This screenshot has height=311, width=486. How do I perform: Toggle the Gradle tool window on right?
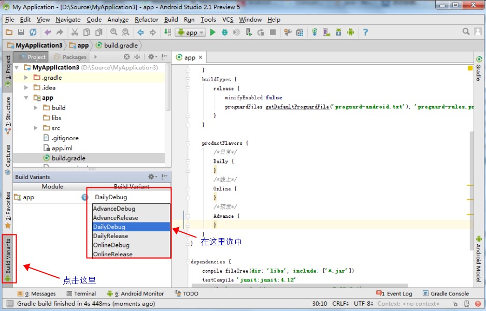tap(479, 68)
